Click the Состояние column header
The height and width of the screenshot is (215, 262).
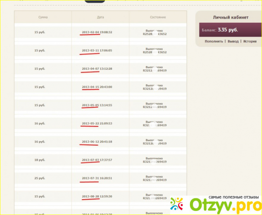pos(158,17)
